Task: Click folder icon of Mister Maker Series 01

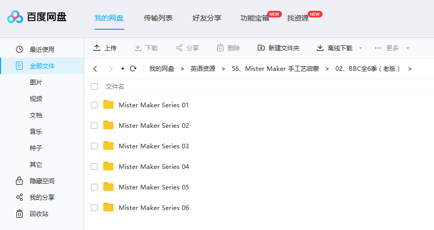Action: (108, 105)
